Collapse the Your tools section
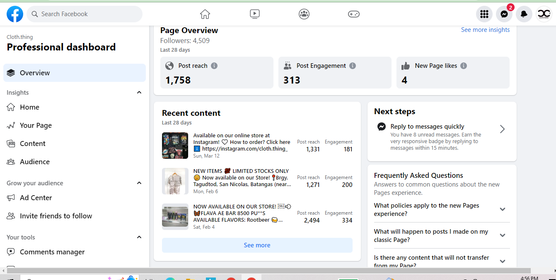 (139, 237)
